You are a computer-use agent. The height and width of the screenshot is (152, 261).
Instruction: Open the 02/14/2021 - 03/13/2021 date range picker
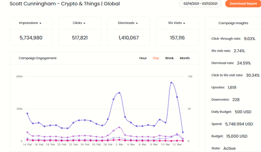[200, 4]
